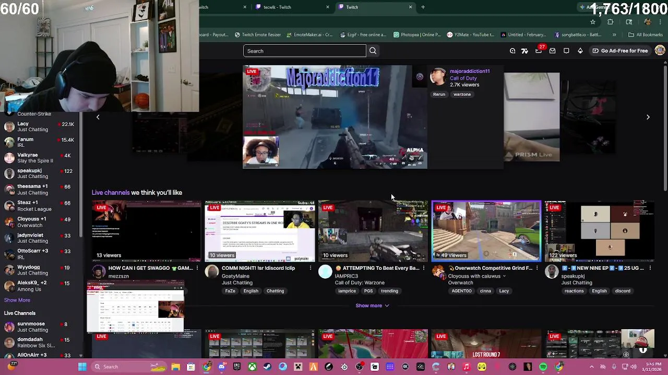Go to previous featured stream with left arrow
This screenshot has height=375, width=668.
pos(98,117)
